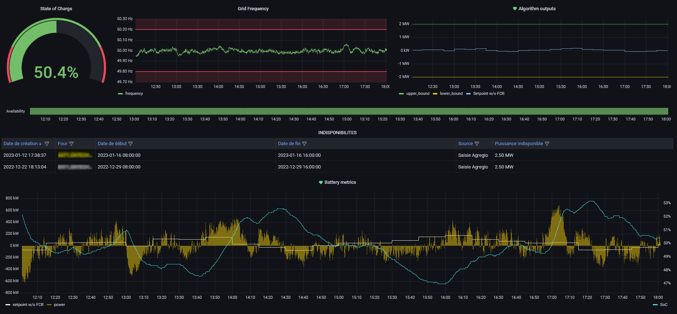Click the Date de début filter funnel
Image resolution: width=677 pixels, height=314 pixels.
point(130,144)
